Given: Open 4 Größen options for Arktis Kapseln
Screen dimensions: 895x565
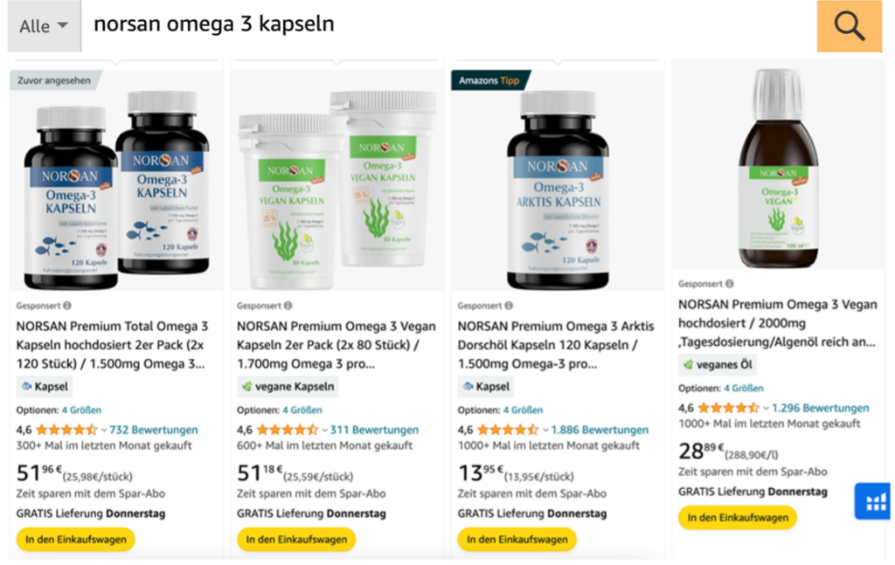Looking at the screenshot, I should coord(523,410).
